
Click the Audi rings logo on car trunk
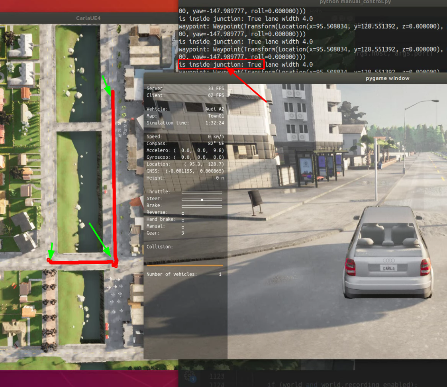click(388, 261)
